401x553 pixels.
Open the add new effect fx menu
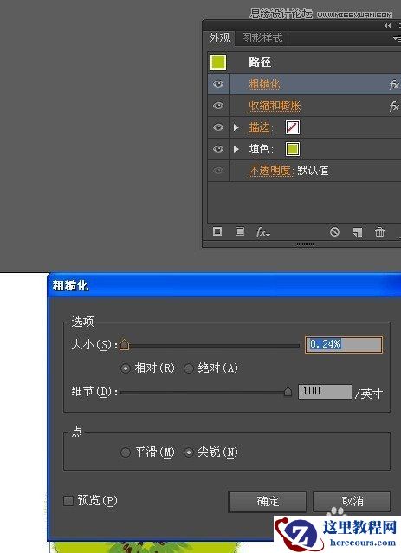(x=263, y=232)
